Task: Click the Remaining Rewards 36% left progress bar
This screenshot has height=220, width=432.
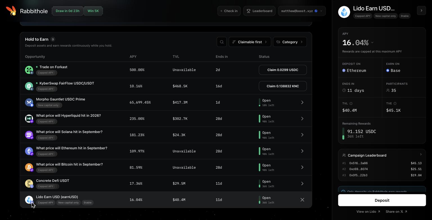Action: pyautogui.click(x=343, y=134)
